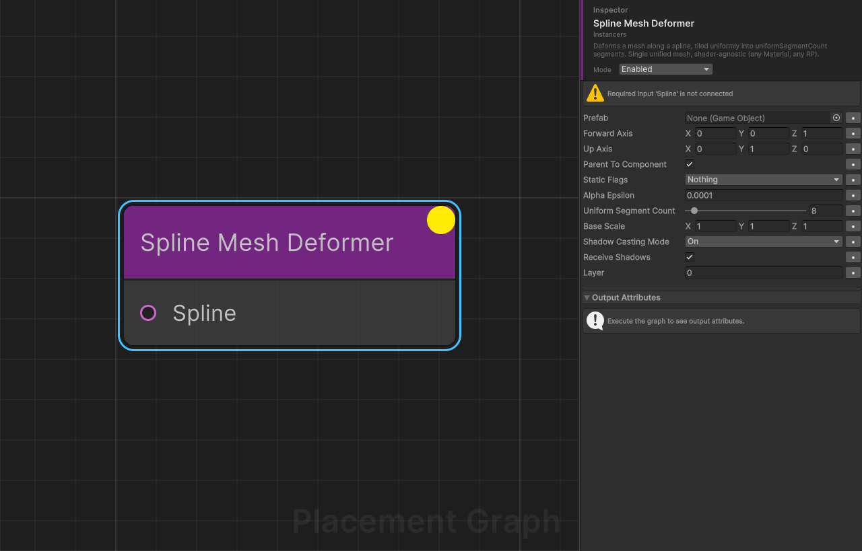Click the Base Scale label
862x551 pixels.
point(604,226)
